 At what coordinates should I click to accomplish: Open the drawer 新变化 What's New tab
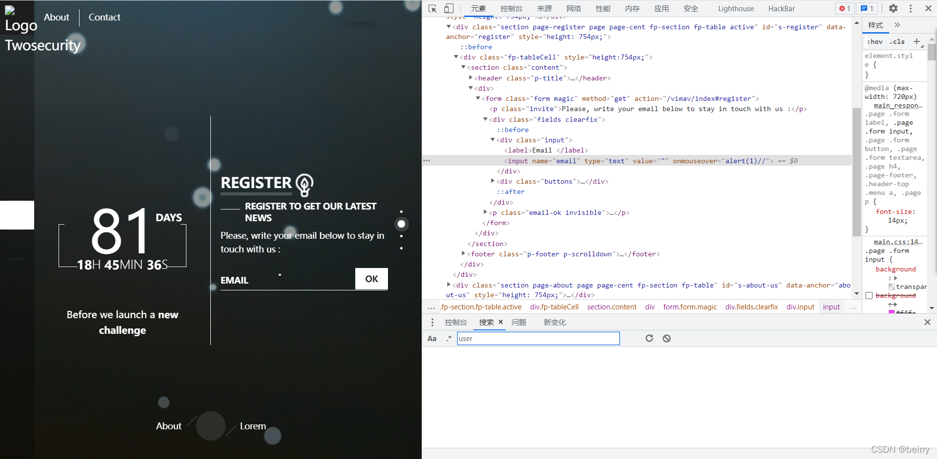click(x=555, y=322)
